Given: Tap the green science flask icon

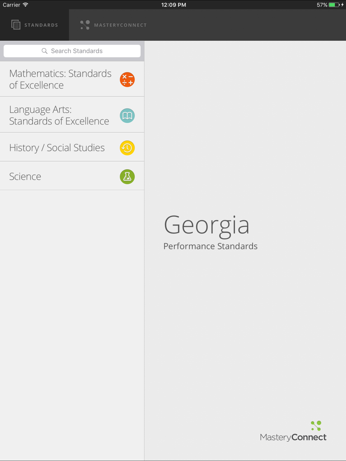Looking at the screenshot, I should pos(127,177).
